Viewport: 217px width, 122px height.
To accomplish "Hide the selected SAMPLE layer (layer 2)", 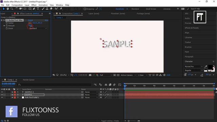I will click(2, 95).
